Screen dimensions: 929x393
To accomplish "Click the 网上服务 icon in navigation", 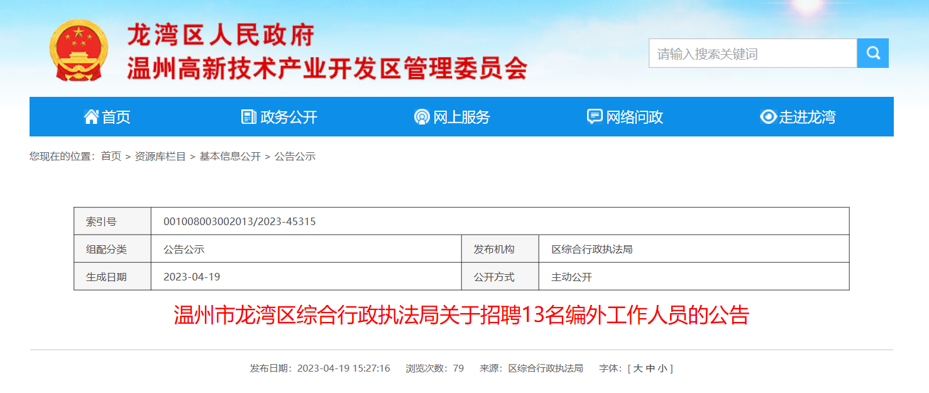I will (422, 117).
